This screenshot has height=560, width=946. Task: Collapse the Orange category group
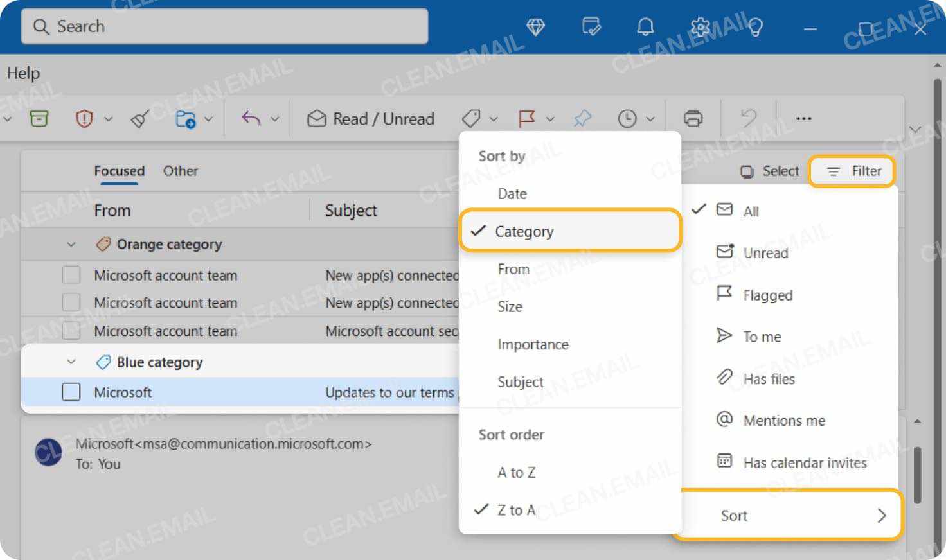[71, 245]
